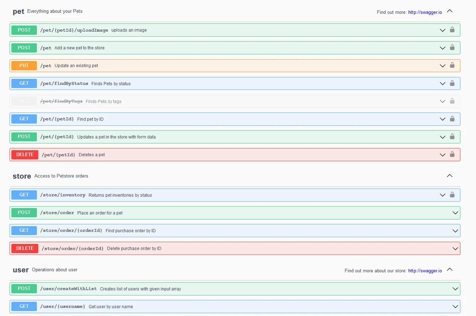Expand Place an order for a pet chevron
The width and height of the screenshot is (476, 316).
(x=456, y=213)
